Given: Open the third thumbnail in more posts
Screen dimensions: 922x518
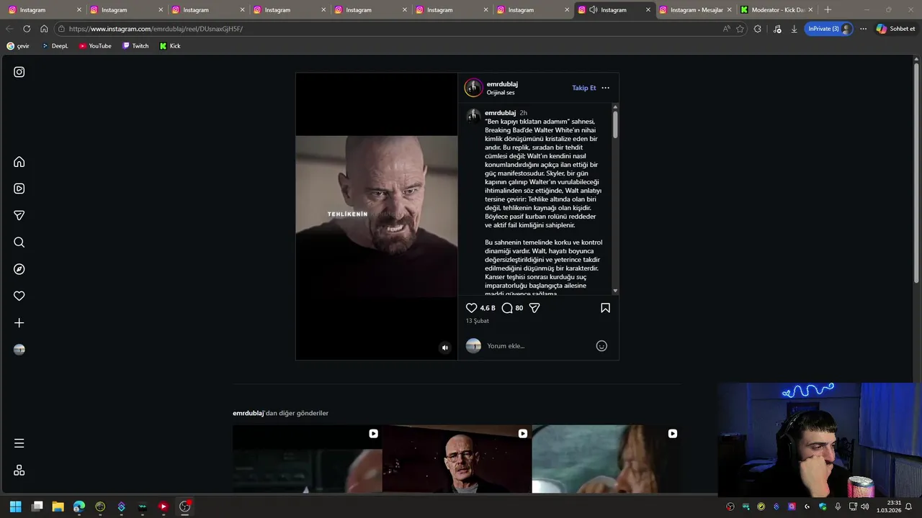Looking at the screenshot, I should (607, 459).
